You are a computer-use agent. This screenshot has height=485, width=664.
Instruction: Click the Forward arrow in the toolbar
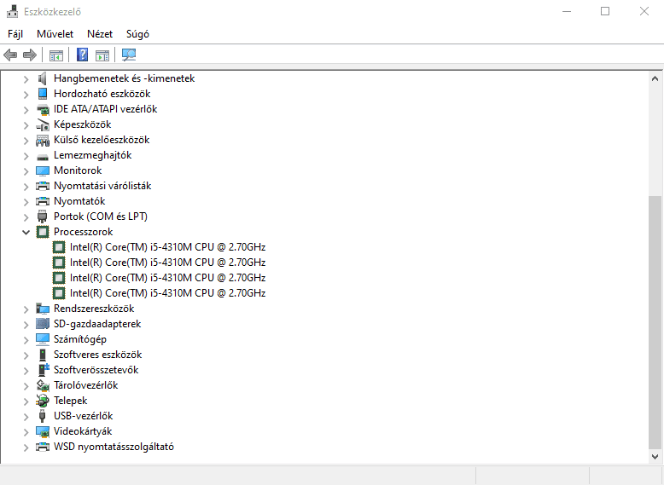30,55
